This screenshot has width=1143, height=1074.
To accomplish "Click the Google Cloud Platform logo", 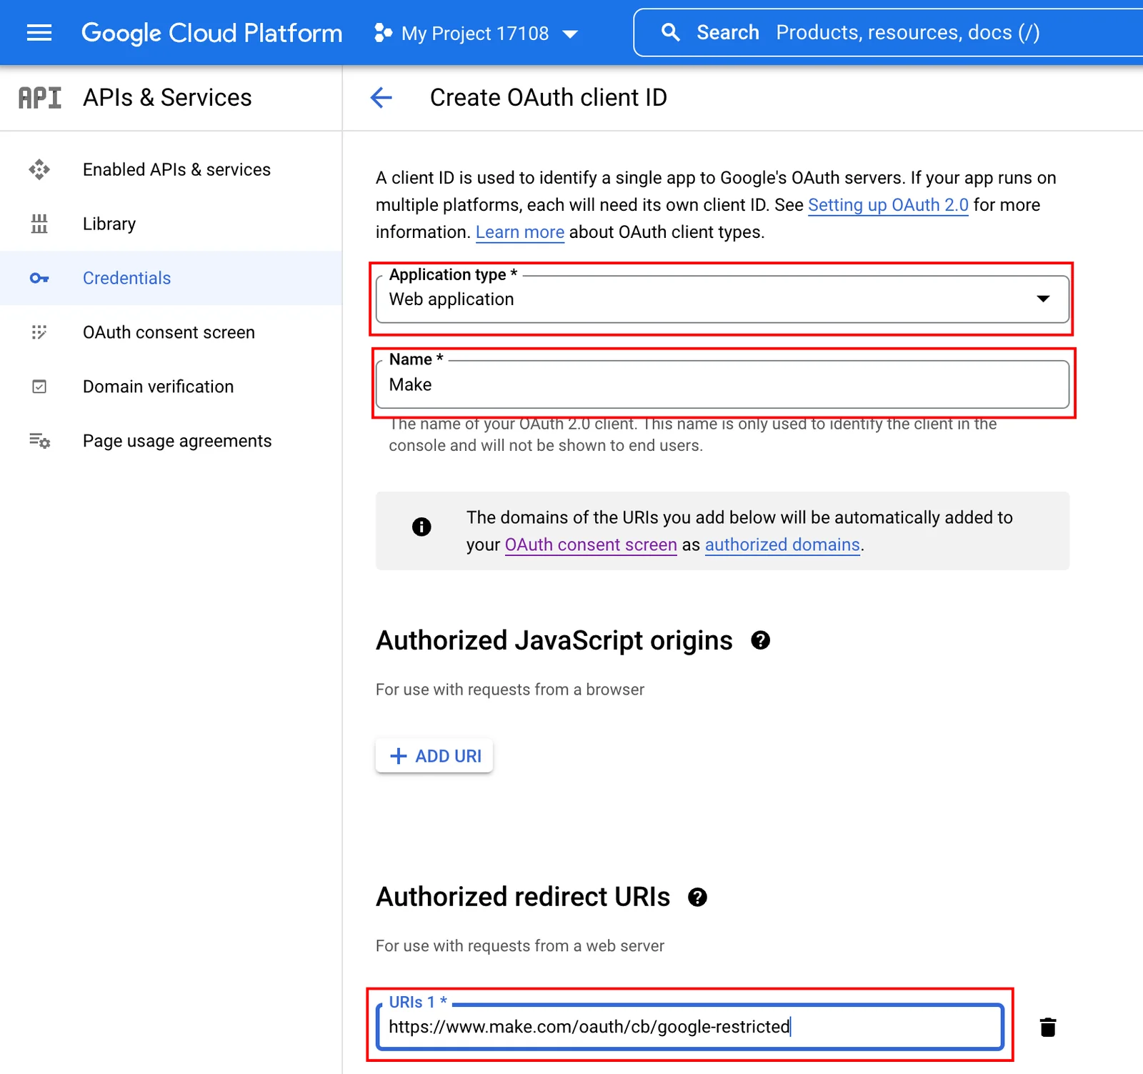I will coord(211,33).
